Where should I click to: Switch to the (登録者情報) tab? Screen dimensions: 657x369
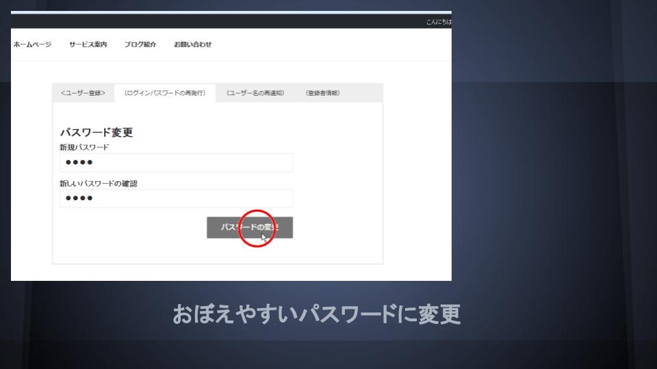(x=322, y=93)
